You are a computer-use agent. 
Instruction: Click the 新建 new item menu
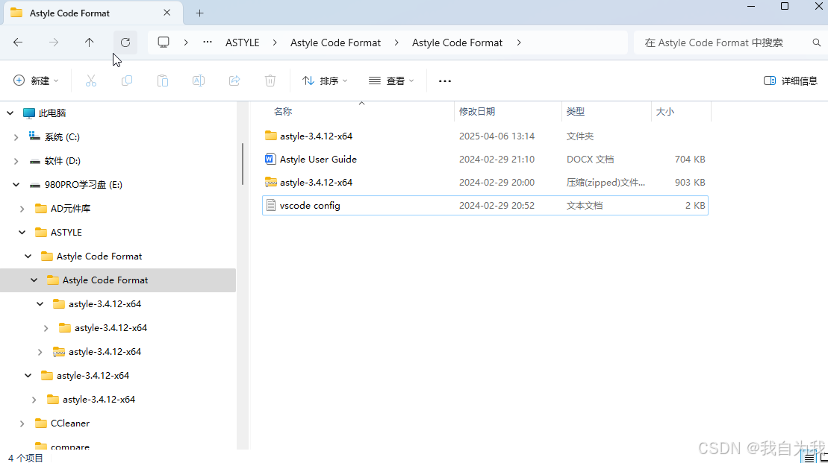[x=35, y=81]
